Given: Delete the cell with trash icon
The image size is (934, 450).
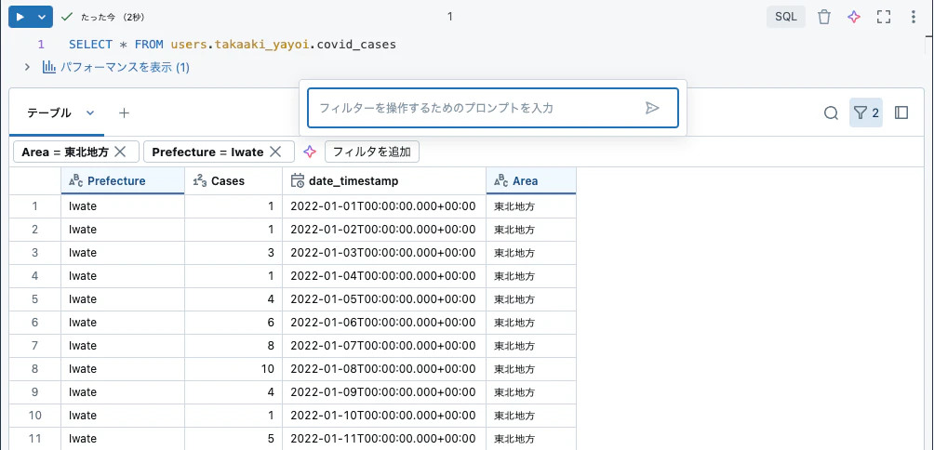Looking at the screenshot, I should [824, 17].
